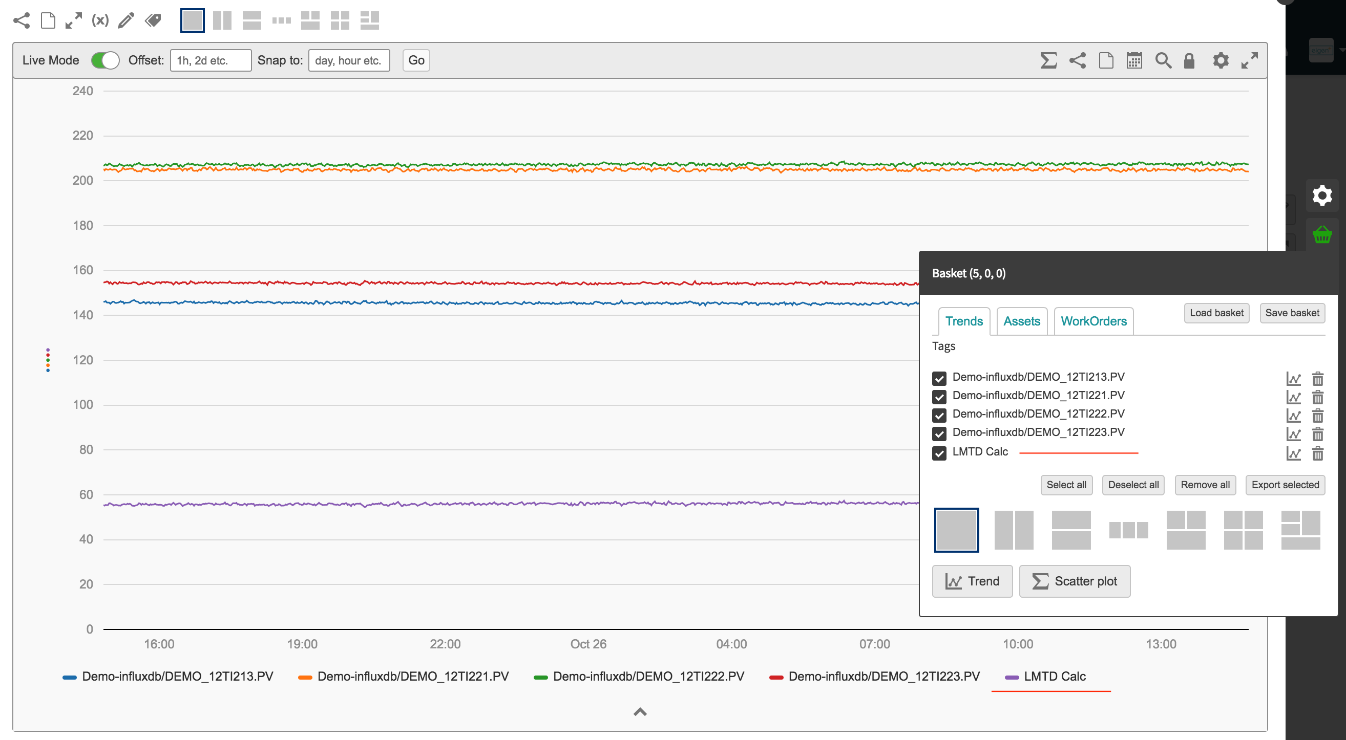This screenshot has height=740, width=1346.
Task: Uncheck Demo-influxdb/DEMO_12TI221.PV checkbox
Action: [939, 397]
